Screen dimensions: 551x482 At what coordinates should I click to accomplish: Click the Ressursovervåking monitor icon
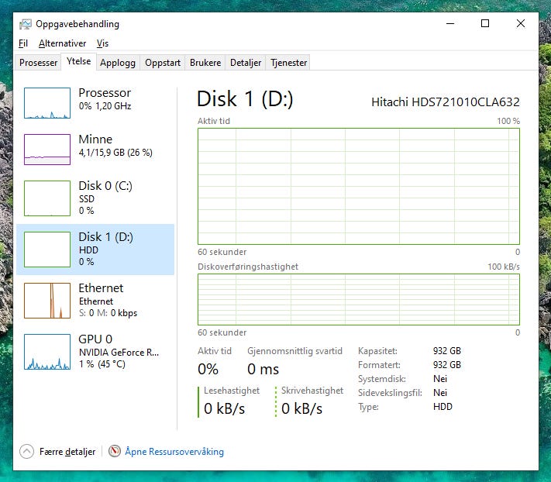pos(115,451)
